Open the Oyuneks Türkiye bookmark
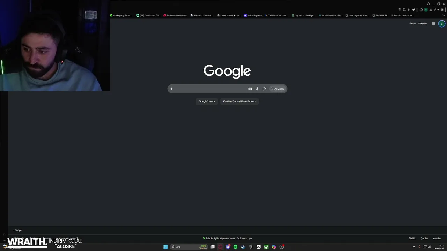Image resolution: width=447 pixels, height=251 pixels. tap(303, 15)
